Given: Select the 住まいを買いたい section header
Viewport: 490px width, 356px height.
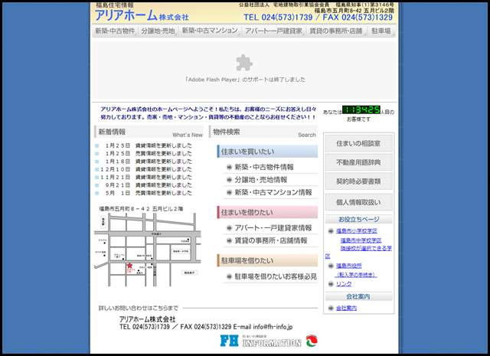Looking at the screenshot, I should (267, 152).
